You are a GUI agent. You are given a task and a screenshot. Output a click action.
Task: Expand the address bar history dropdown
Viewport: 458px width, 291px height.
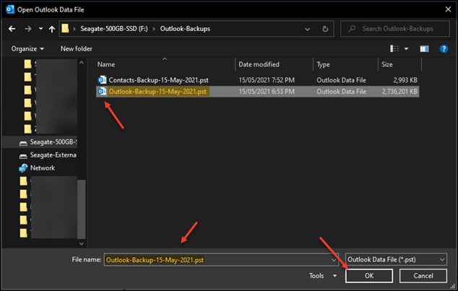point(307,29)
